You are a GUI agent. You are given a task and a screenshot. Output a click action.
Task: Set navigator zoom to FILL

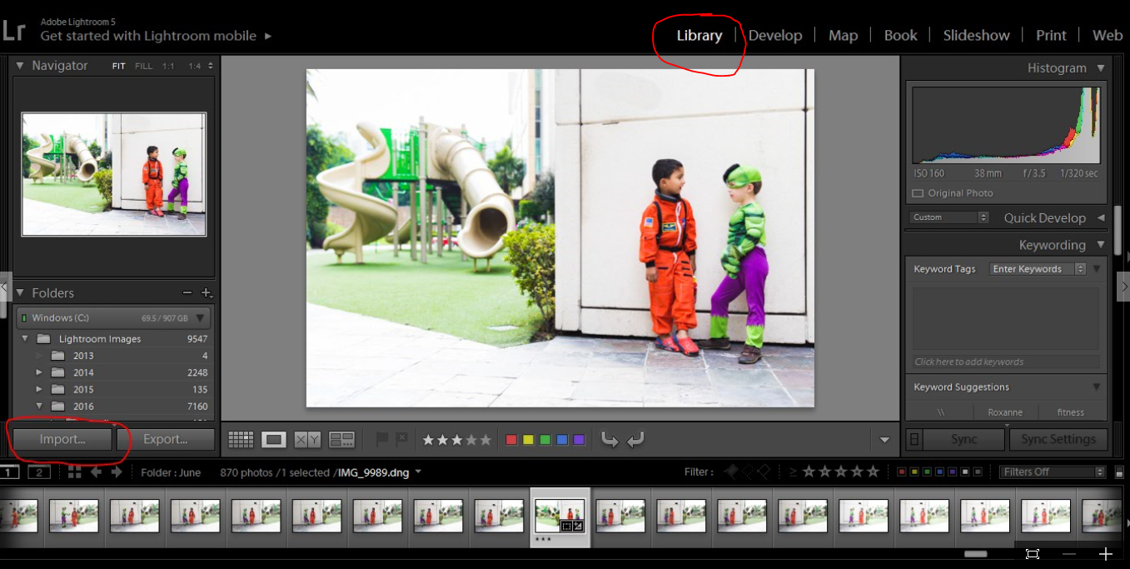pos(144,66)
